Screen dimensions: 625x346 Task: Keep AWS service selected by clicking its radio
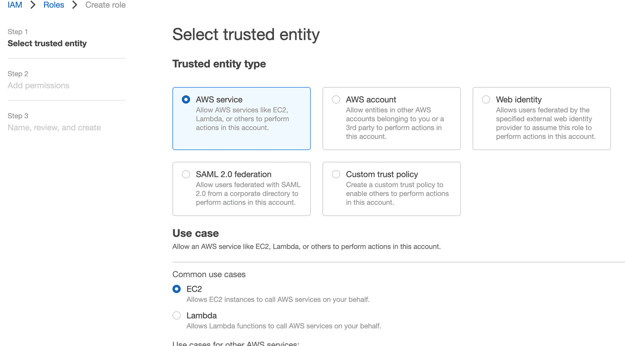[185, 99]
